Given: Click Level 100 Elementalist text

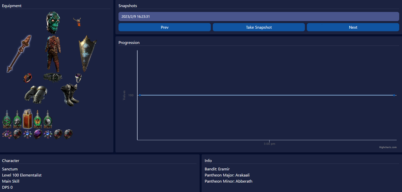Looking at the screenshot, I should [x=22, y=175].
